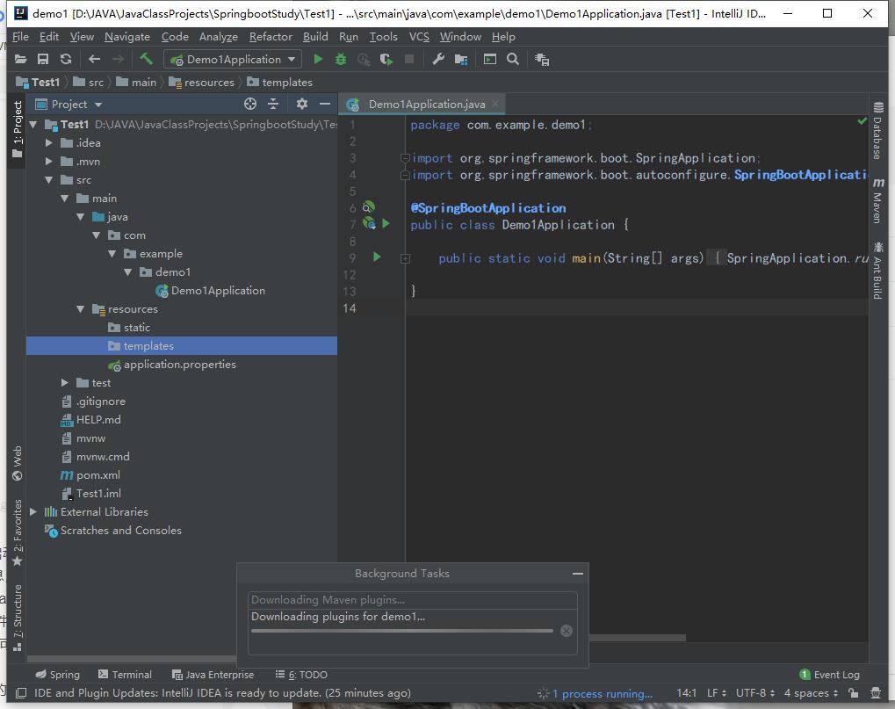Click the '1 process running' status link
Image resolution: width=895 pixels, height=709 pixels.
(602, 693)
